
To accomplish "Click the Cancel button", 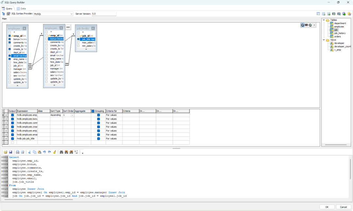I will tap(343, 207).
